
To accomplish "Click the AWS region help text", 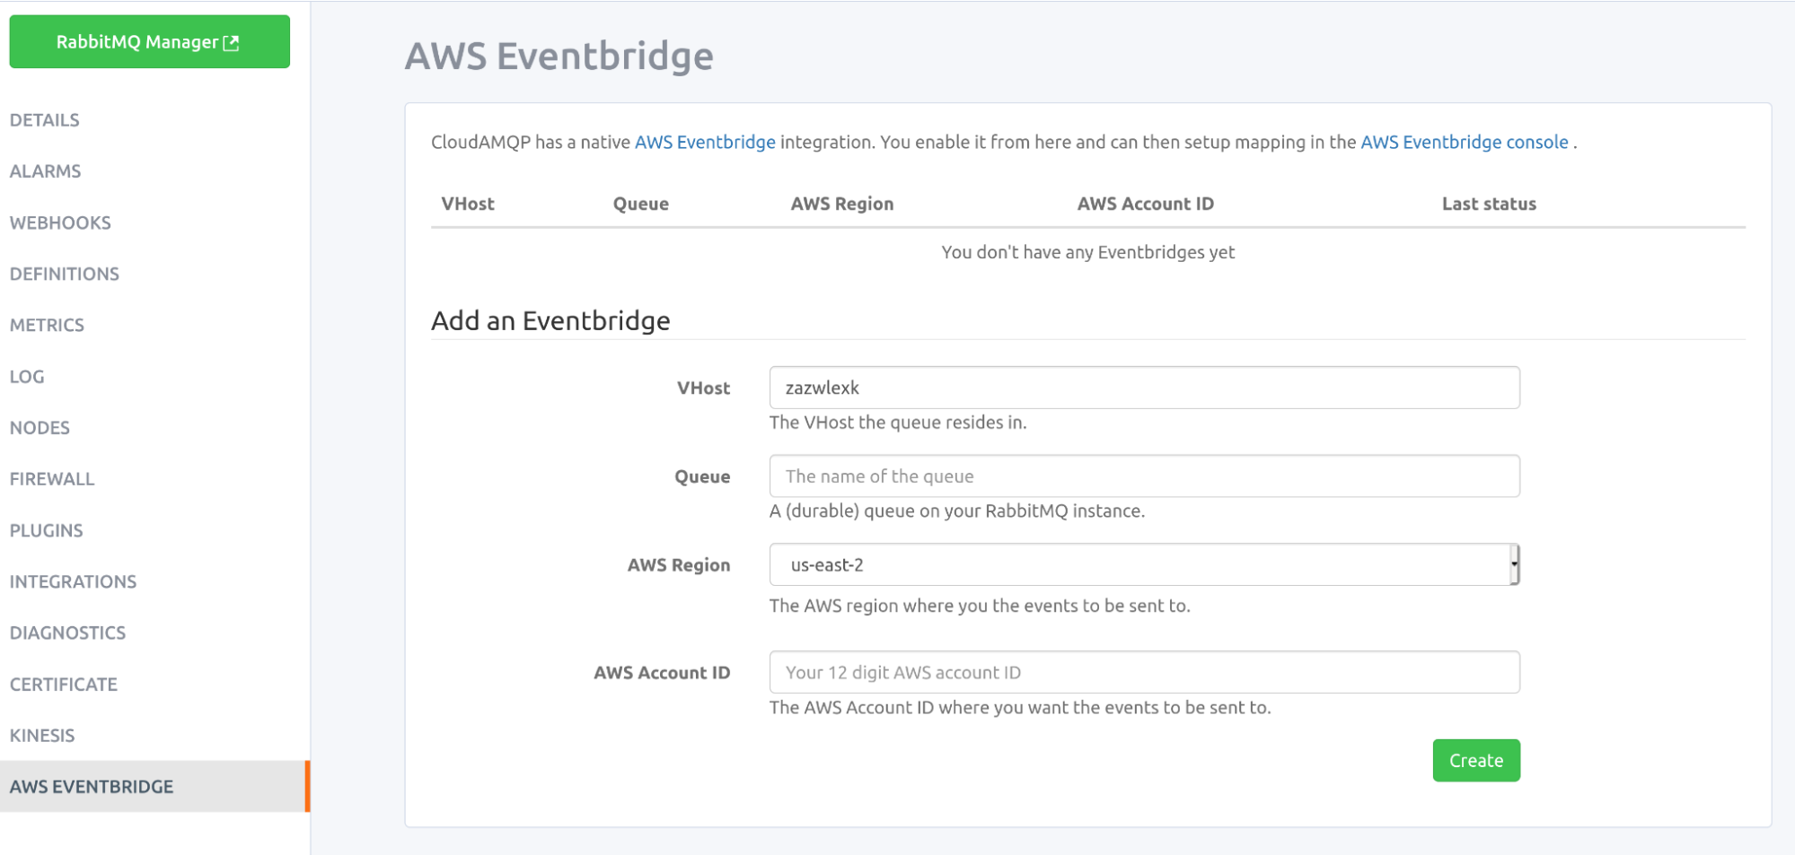I will [980, 606].
